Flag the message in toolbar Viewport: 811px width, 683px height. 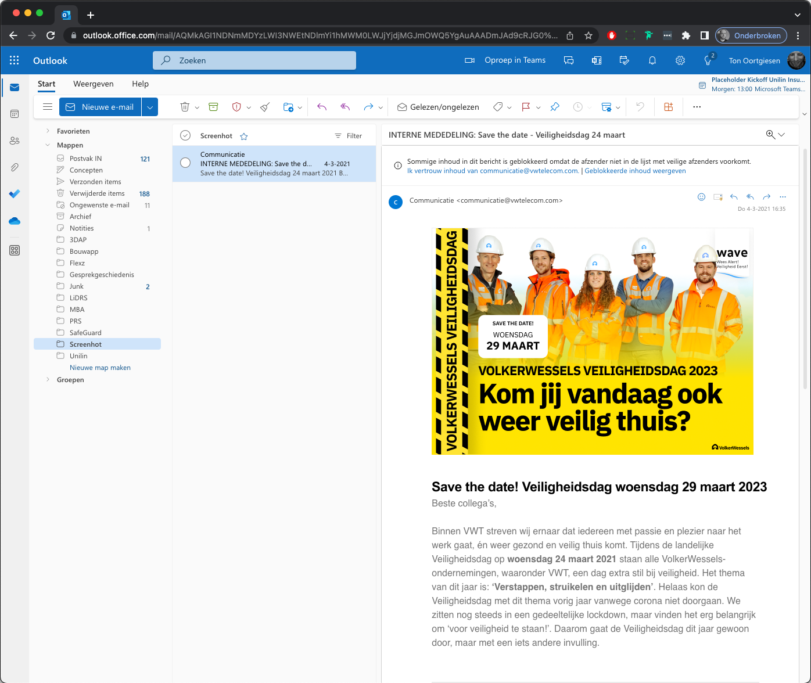(x=526, y=107)
